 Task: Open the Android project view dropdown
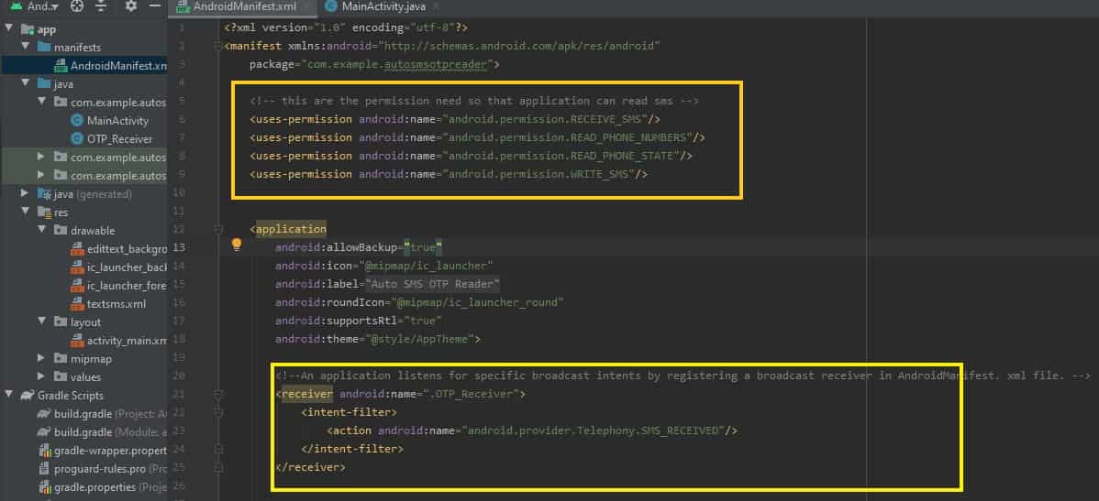tap(35, 6)
